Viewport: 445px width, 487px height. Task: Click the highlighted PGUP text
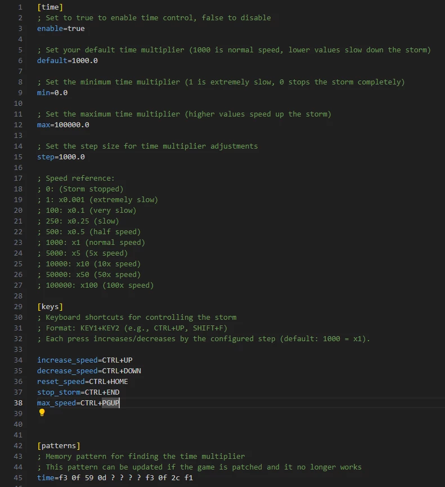coord(110,403)
